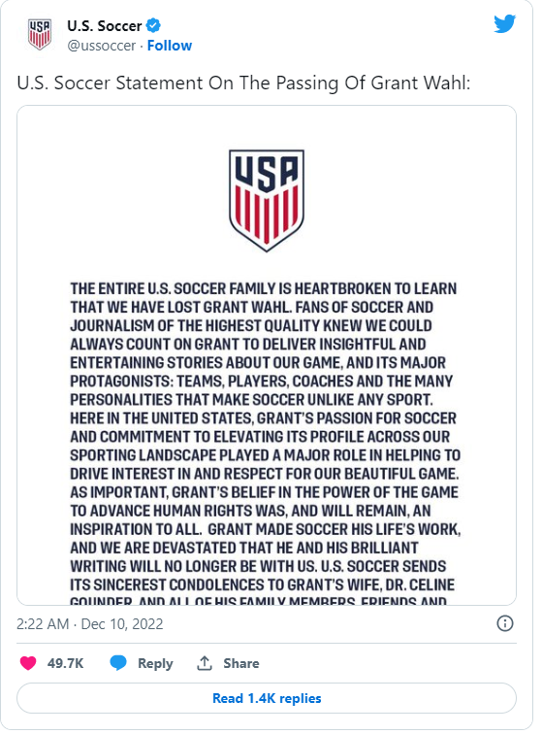Screen dimensions: 542x734
Task: Click the blank area above the crest in the image
Action: click(x=267, y=127)
